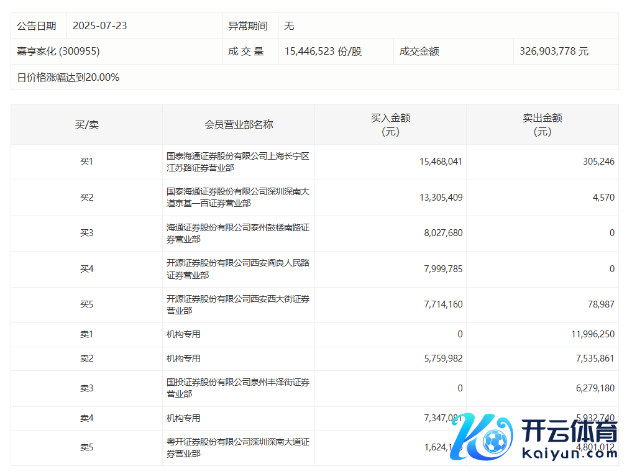Select 买1 brokerage 国泰海通 上海长宁区江苏路
Screen dimensions: 627x474
point(237,162)
